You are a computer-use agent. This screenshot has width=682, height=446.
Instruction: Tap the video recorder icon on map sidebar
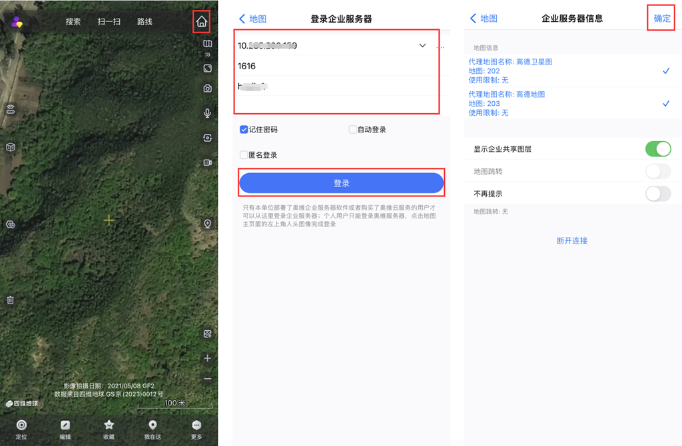[207, 162]
